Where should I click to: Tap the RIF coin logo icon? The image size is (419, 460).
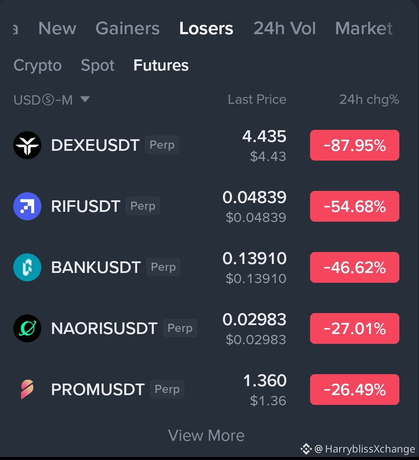[27, 206]
